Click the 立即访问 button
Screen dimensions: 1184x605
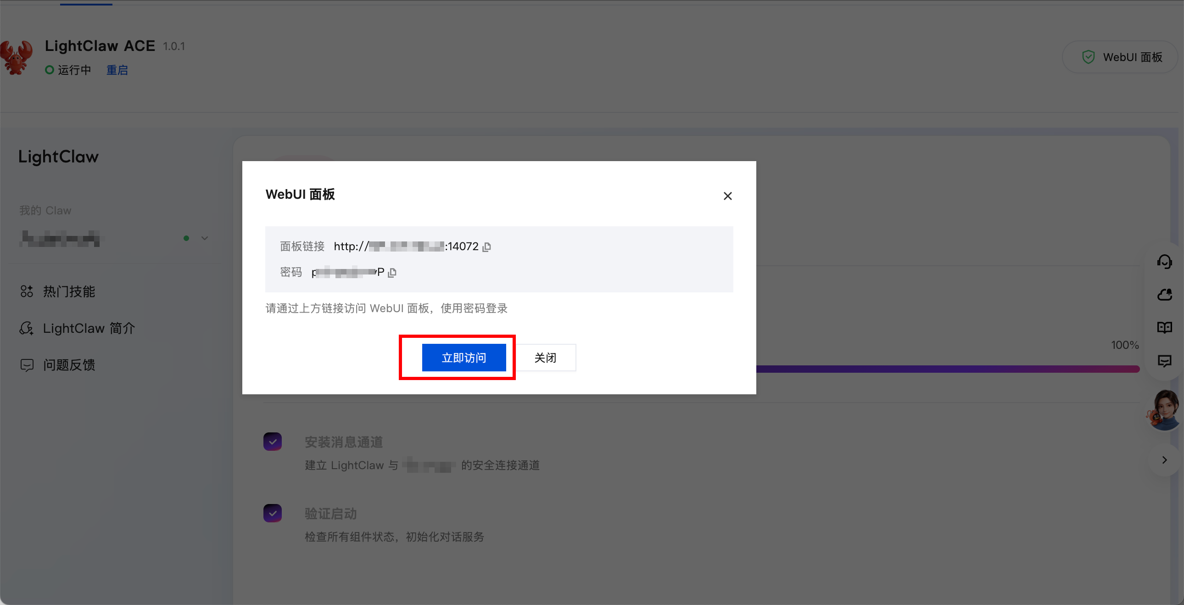464,357
